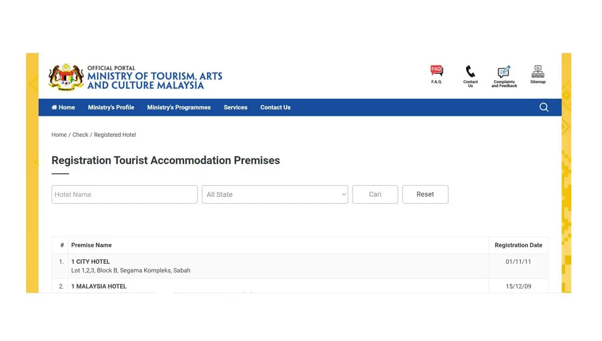The image size is (602, 341).
Task: Select the 1 CITY HOTEL entry
Action: pyautogui.click(x=91, y=262)
